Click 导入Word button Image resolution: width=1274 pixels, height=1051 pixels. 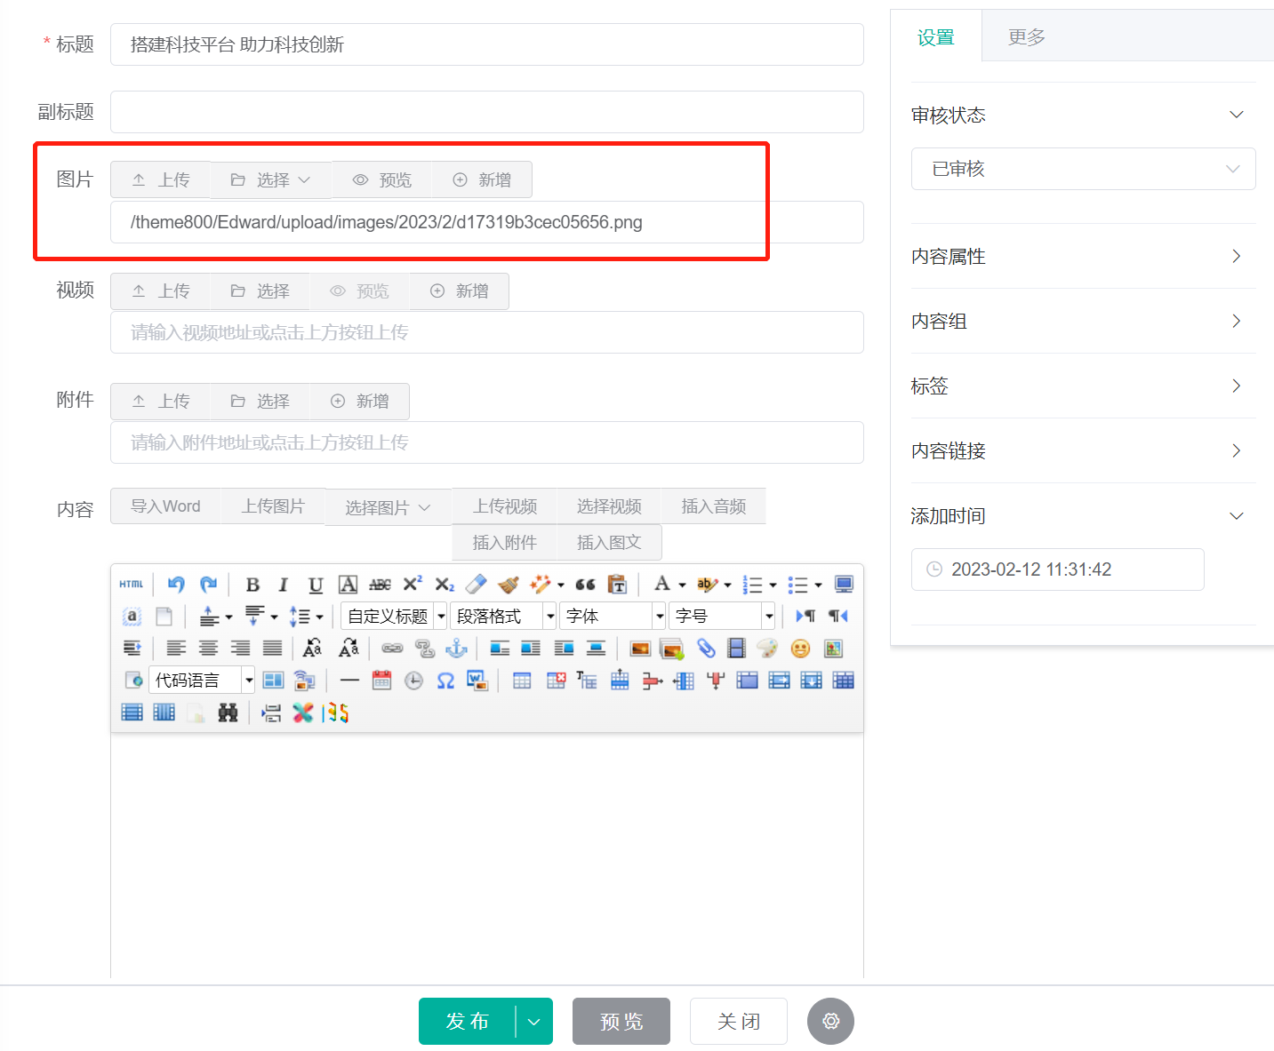[165, 506]
